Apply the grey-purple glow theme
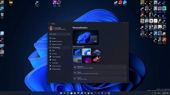Screen dimensions: 170x95 [x=96, y=52]
